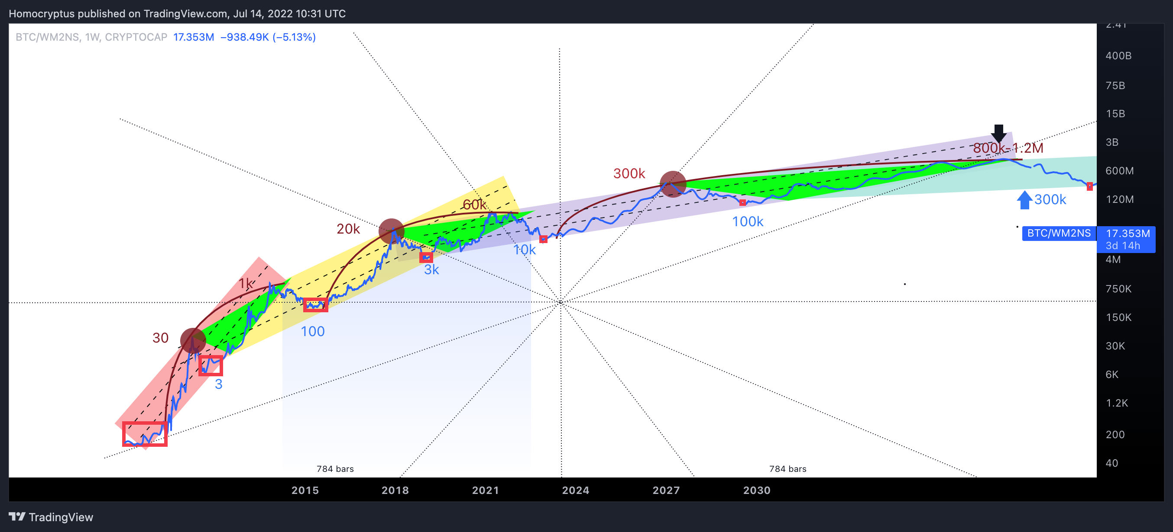Click the red 1k annotation text
The image size is (1173, 532).
click(x=246, y=284)
